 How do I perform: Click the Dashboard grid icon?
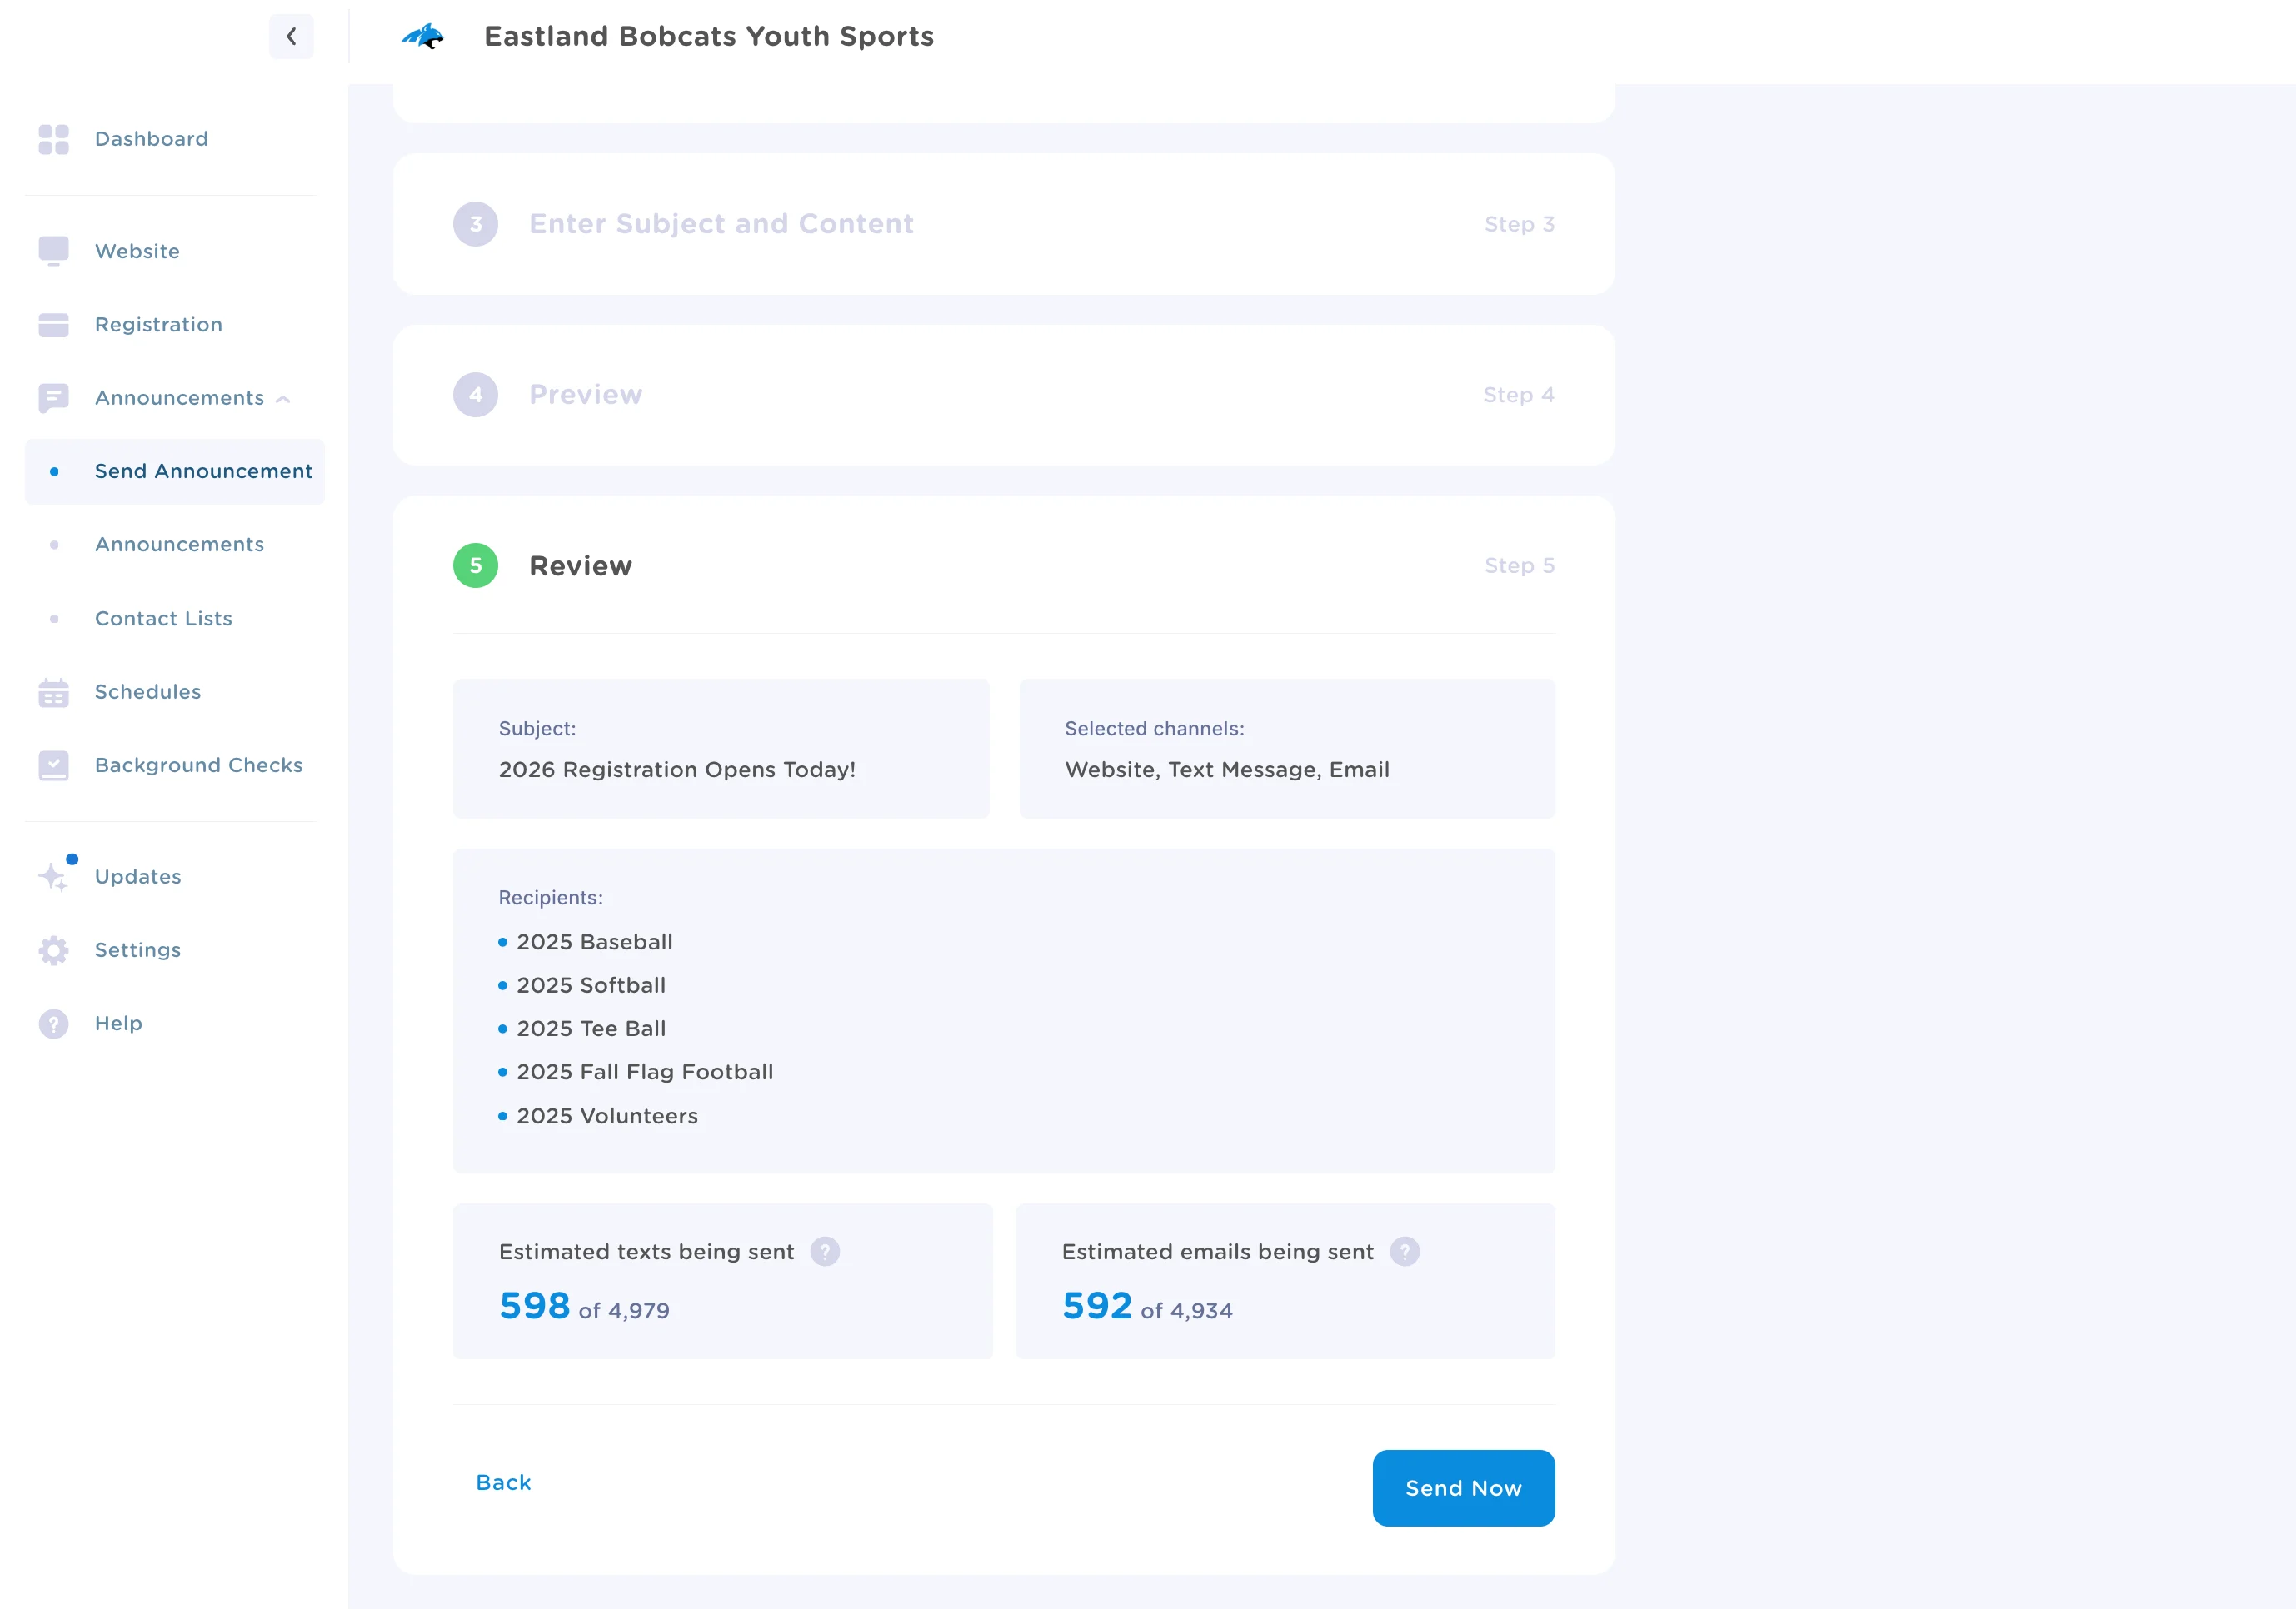coord(54,139)
